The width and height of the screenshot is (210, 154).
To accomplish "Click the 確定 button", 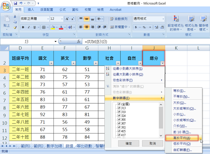I will [x=129, y=143].
